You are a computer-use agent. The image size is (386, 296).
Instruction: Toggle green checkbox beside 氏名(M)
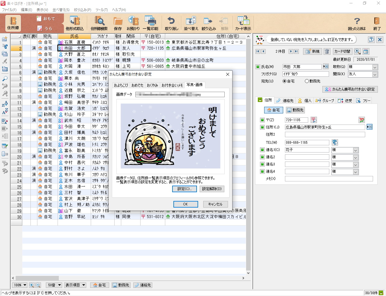click(258, 67)
